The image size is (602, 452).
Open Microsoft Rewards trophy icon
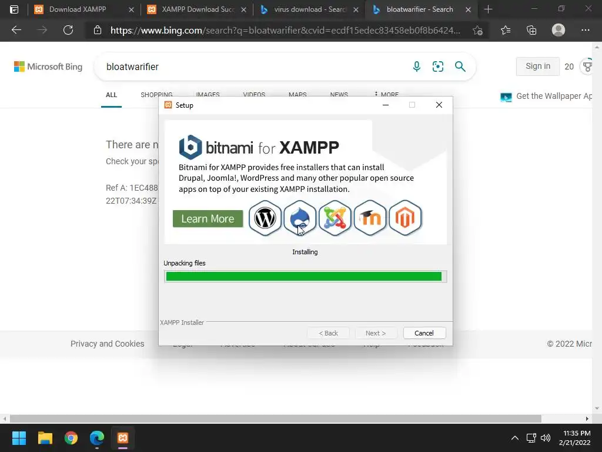click(587, 67)
